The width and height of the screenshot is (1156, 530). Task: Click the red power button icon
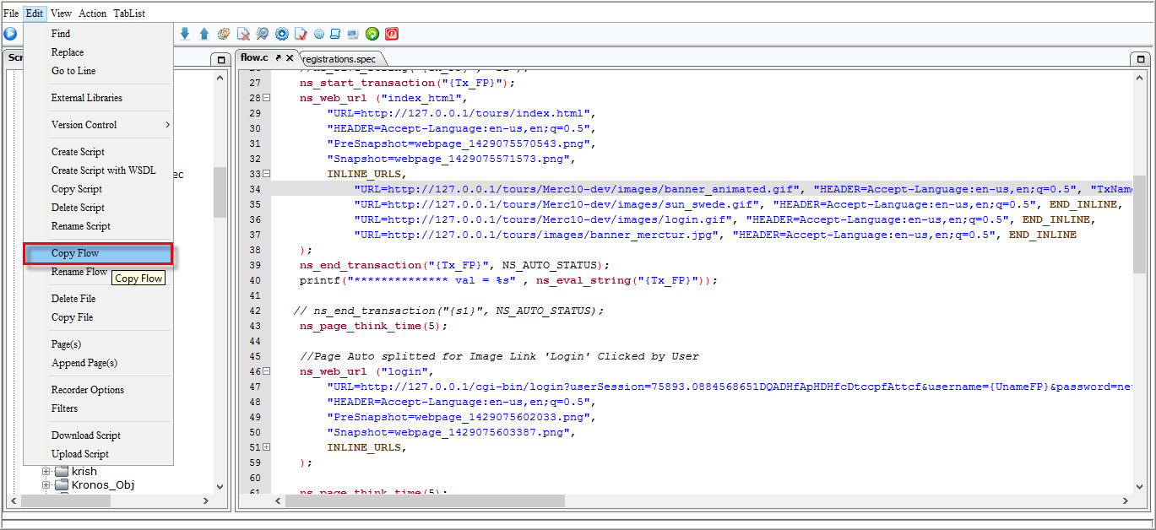392,34
